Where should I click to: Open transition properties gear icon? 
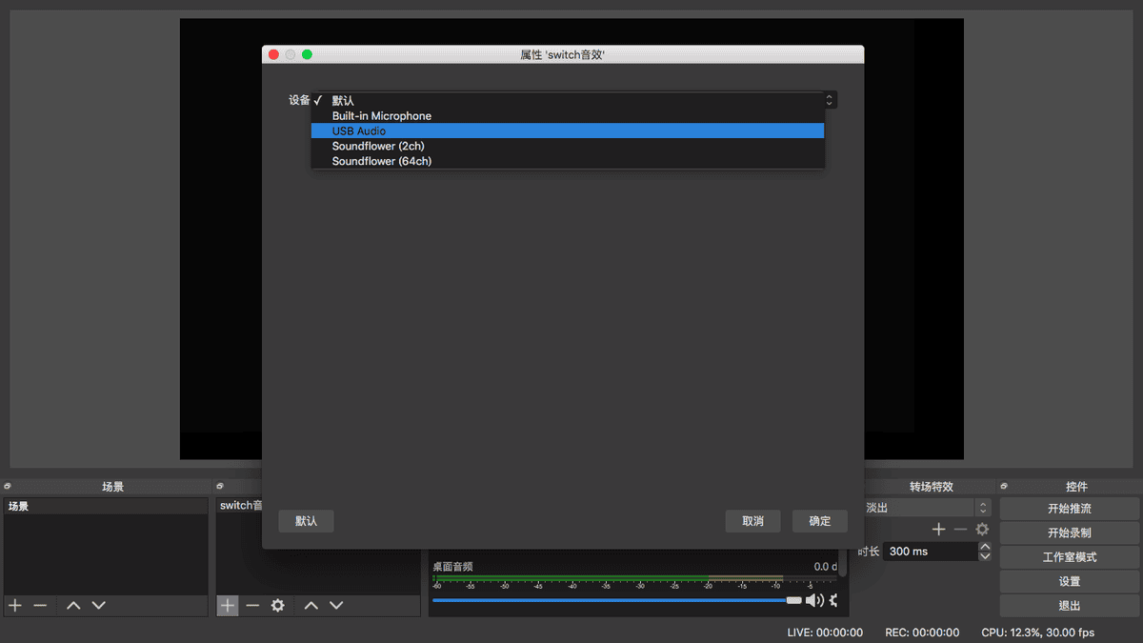(982, 529)
